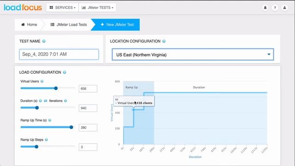Screen dimensions: 295x166
Task: Open the JMeter TESTS dropdown menu
Action: (97, 7)
